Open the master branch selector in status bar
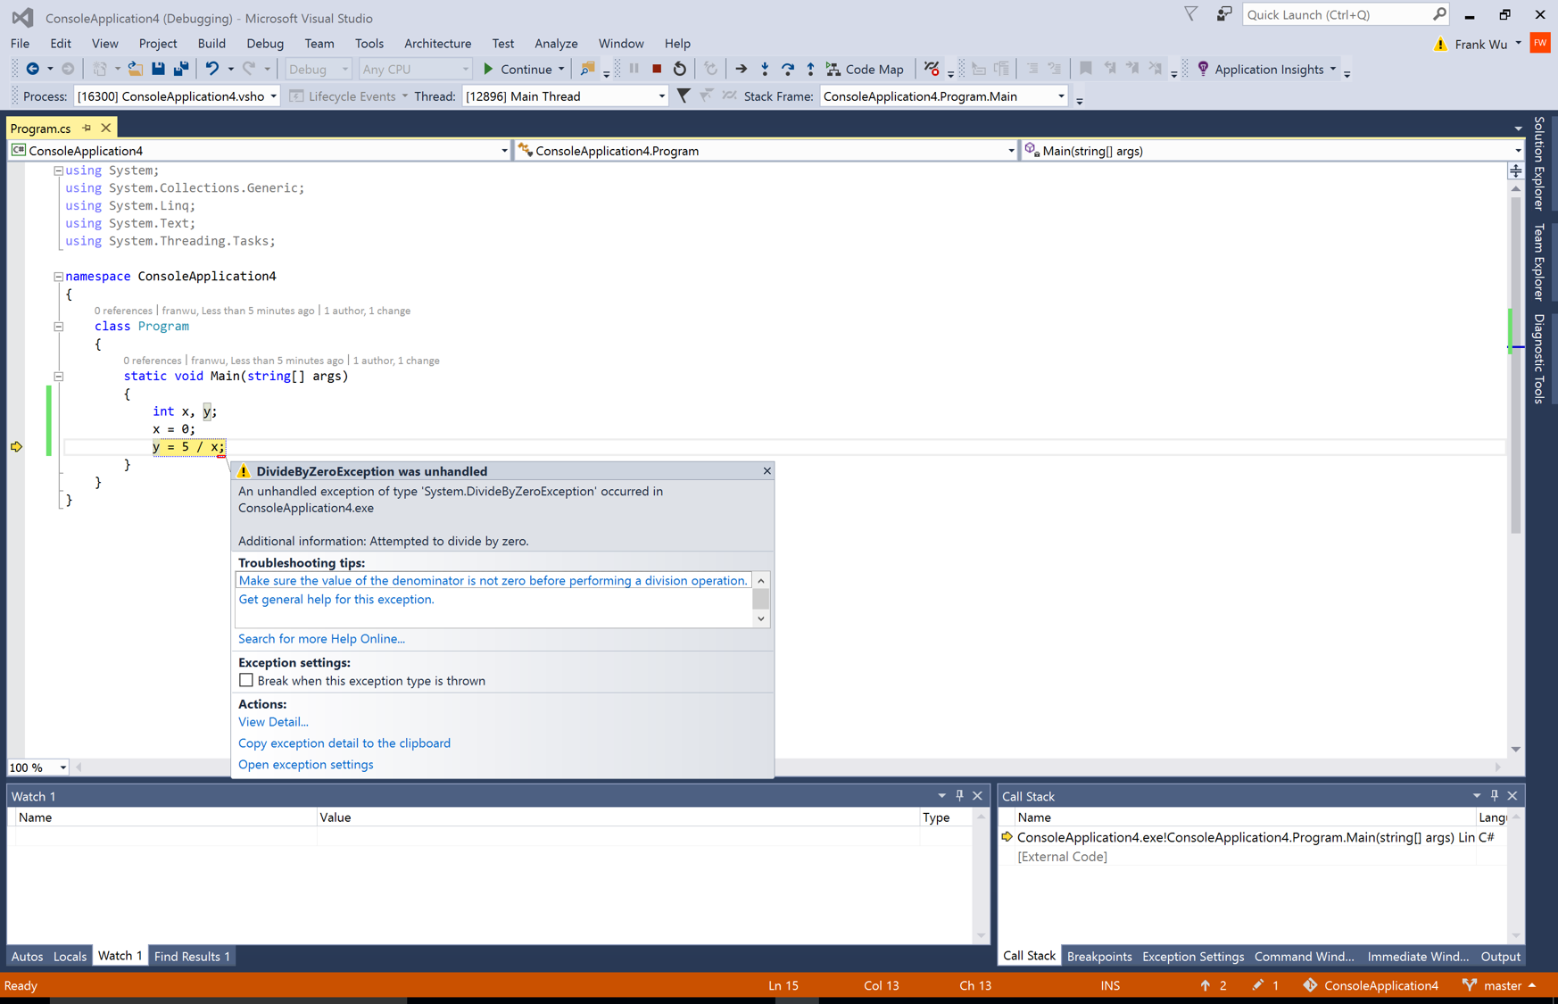Viewport: 1558px width, 1004px height. pos(1499,985)
